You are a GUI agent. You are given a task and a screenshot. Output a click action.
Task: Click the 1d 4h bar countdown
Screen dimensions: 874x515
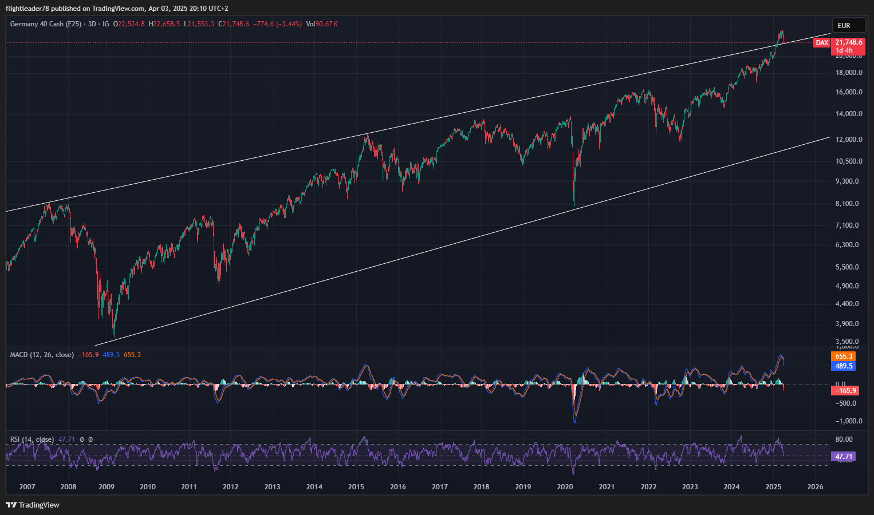(844, 50)
